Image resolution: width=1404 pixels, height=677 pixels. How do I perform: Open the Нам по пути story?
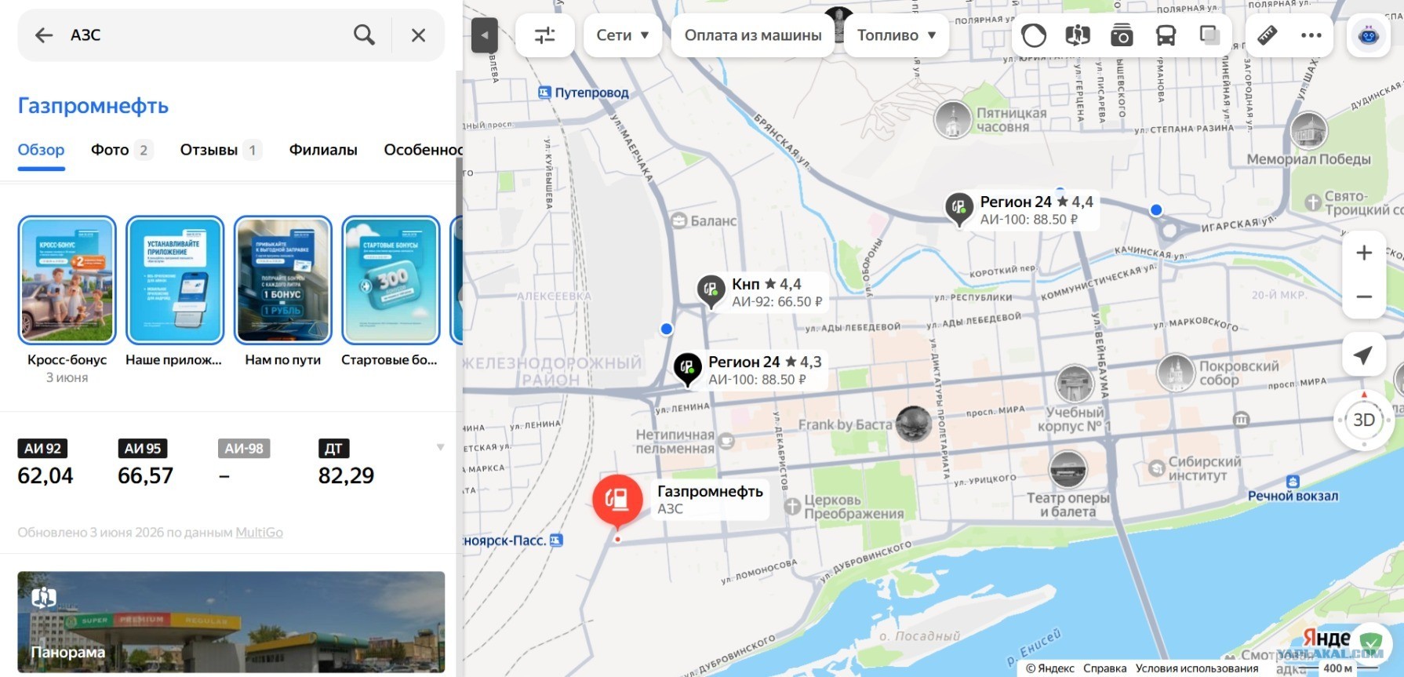[x=283, y=280]
